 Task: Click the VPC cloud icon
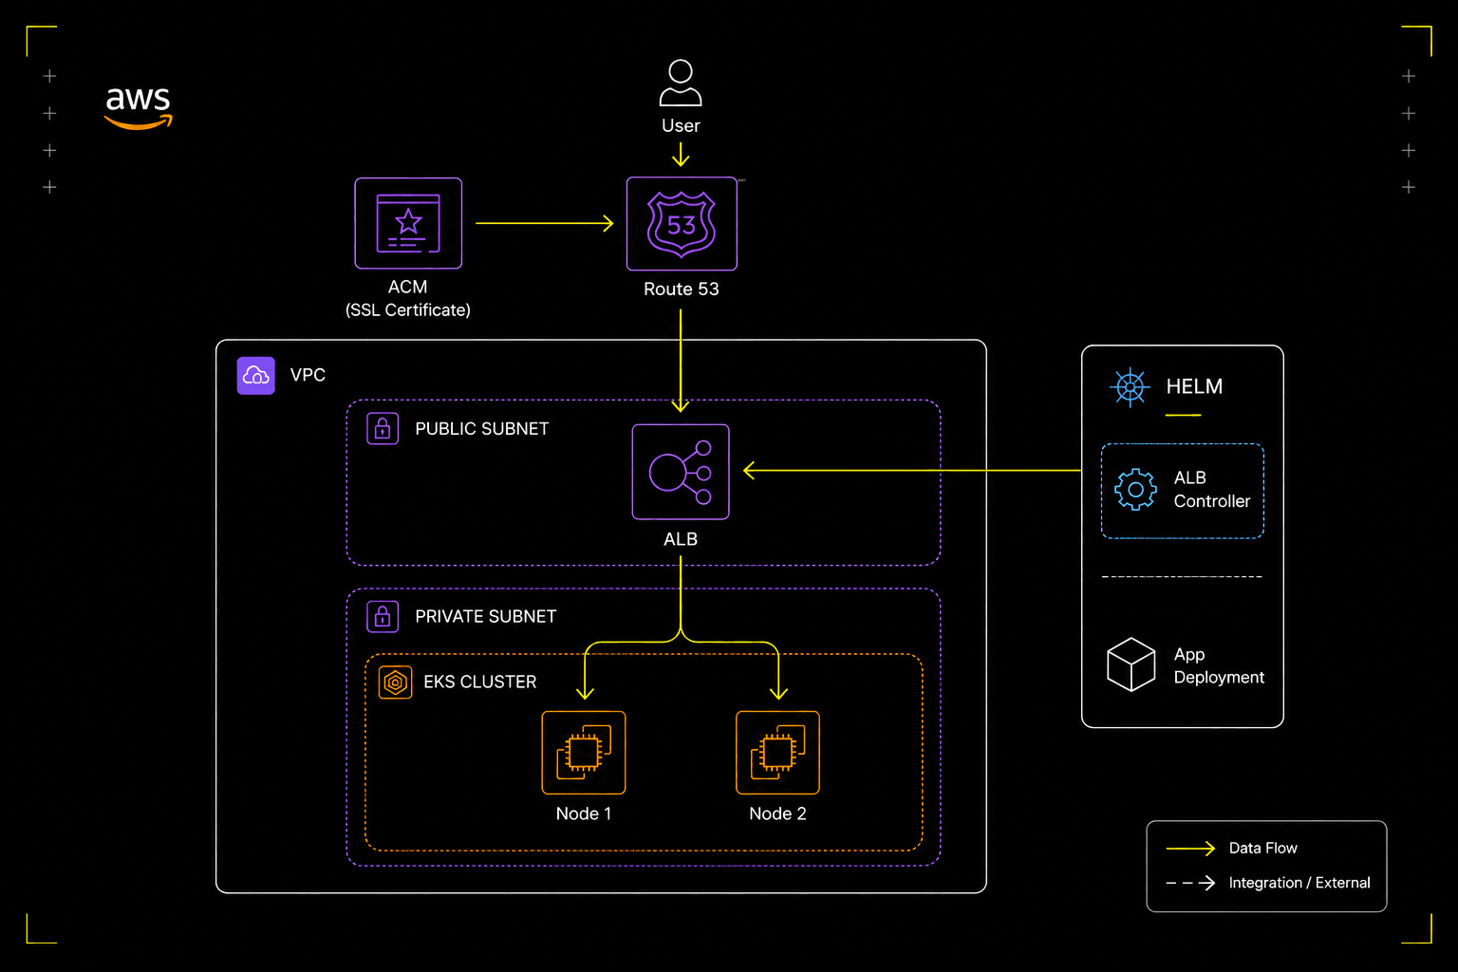point(256,376)
